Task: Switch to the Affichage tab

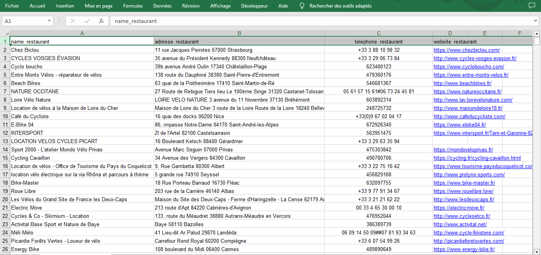Action: [x=220, y=6]
